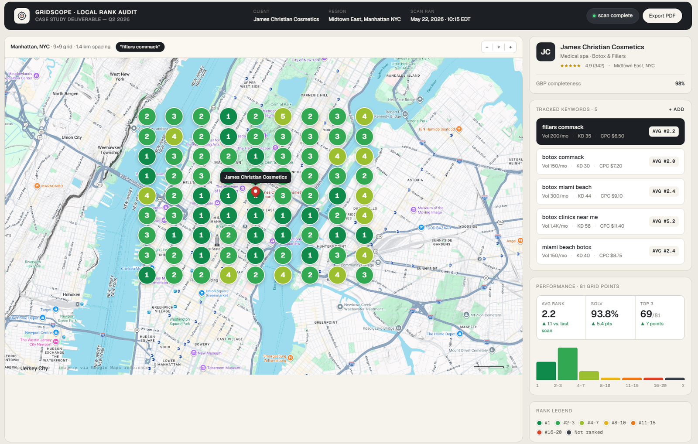Viewport: 698px width, 444px height.
Task: Select the botox commack keyword card
Action: coord(610,161)
